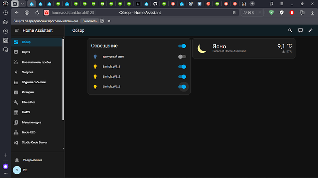Click Forecast Home Assistant label

(229, 51)
